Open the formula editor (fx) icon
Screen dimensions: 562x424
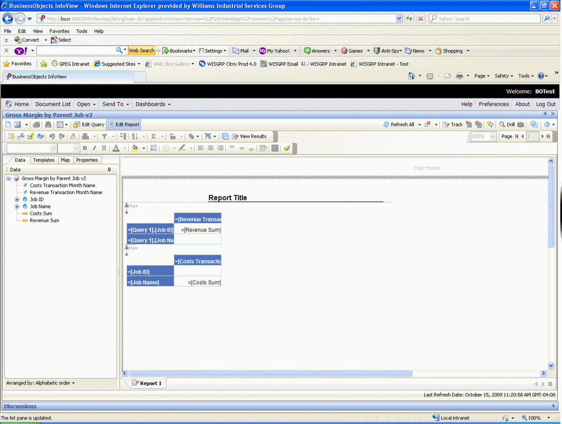[x=21, y=137]
